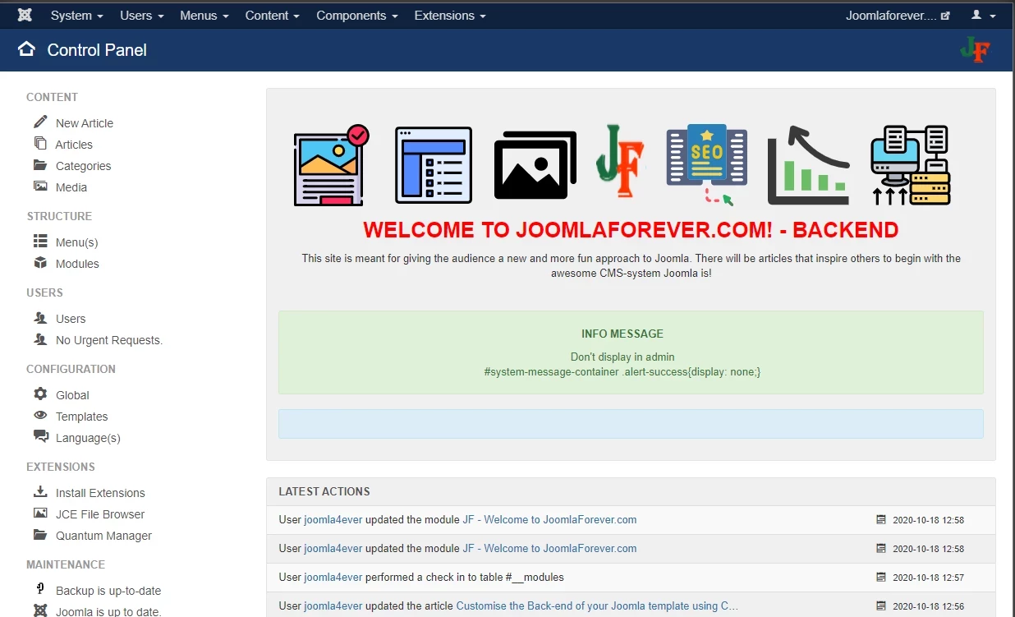This screenshot has height=617, width=1015.
Task: Click Backup is up-to-date link
Action: [x=108, y=591]
